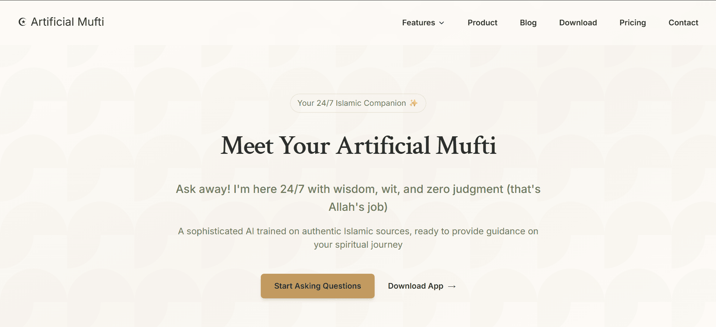Click the sparkle icon in the companion badge

(x=413, y=103)
